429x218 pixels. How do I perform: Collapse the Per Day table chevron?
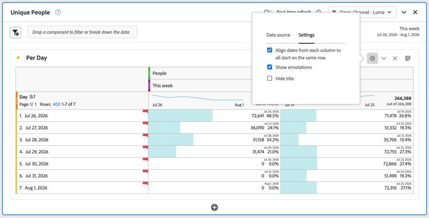(x=384, y=58)
